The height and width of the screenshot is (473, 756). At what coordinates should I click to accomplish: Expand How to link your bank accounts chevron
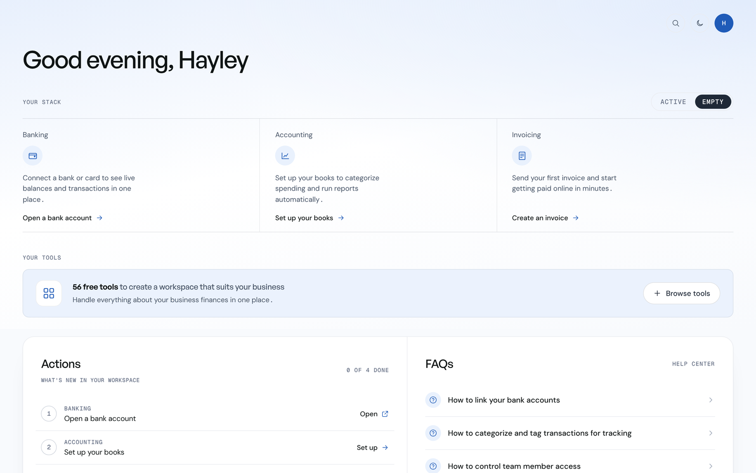coord(711,400)
